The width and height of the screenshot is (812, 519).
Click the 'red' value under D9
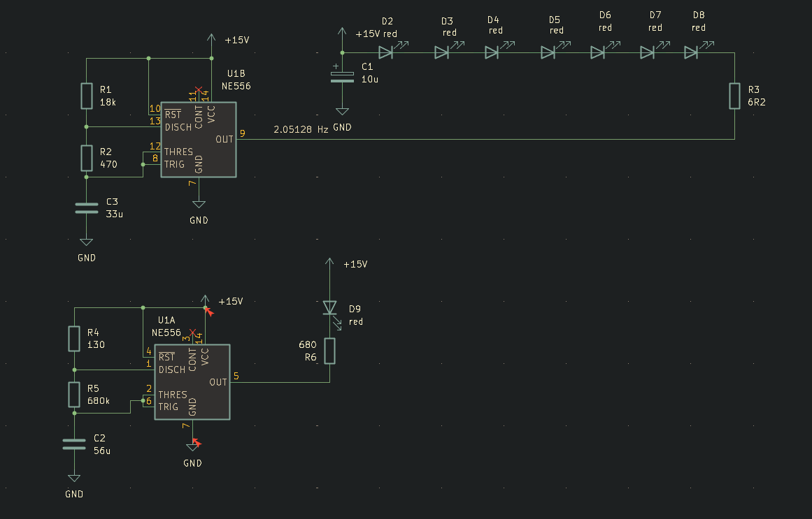[x=356, y=322]
